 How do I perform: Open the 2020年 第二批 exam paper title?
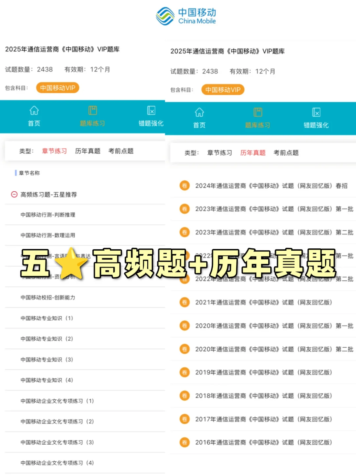274,349
